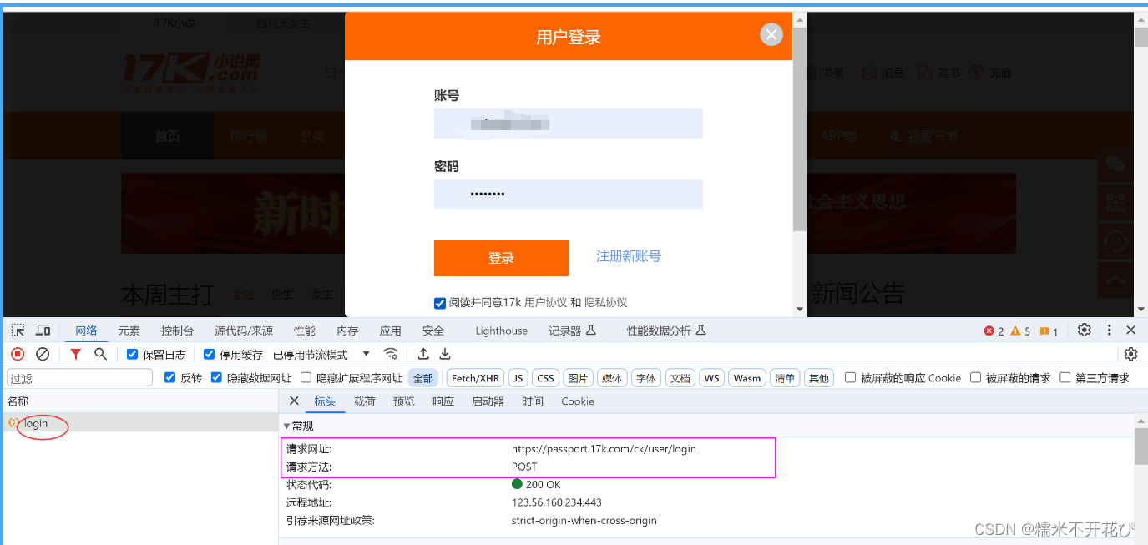This screenshot has width=1148, height=545.
Task: Open the 载荷 tab for the login request
Action: [364, 401]
